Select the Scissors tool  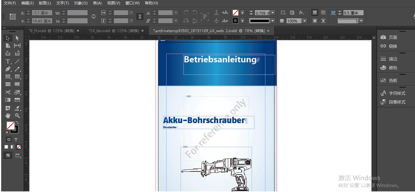tap(8, 92)
